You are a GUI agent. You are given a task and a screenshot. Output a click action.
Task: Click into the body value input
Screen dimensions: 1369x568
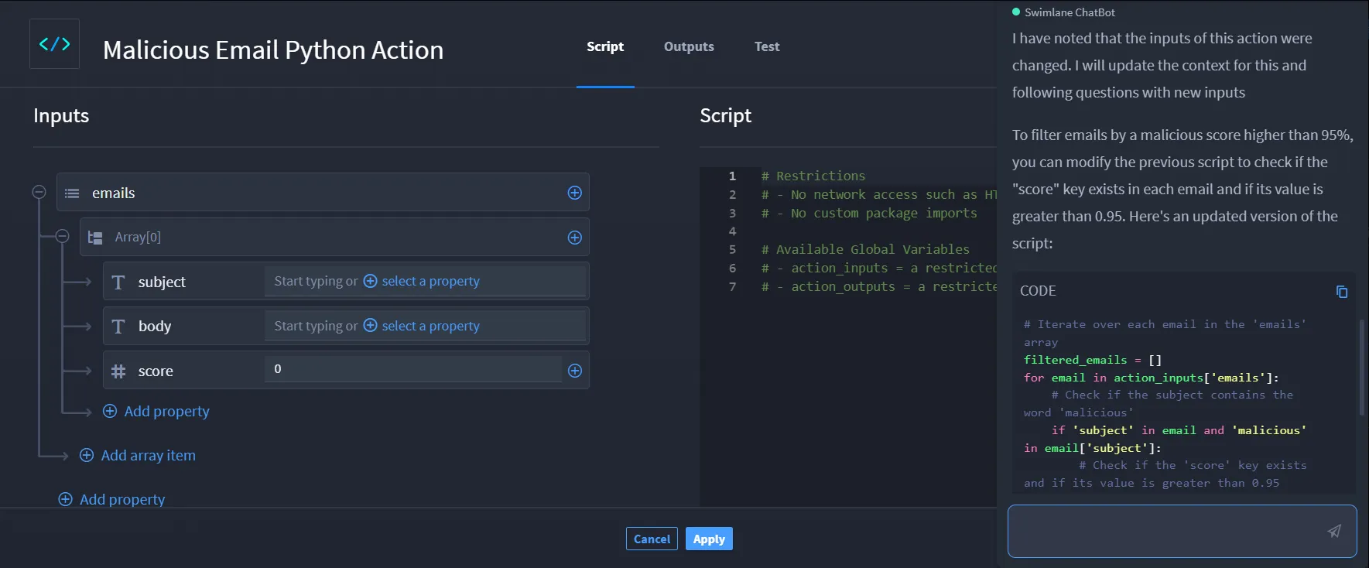pos(425,326)
